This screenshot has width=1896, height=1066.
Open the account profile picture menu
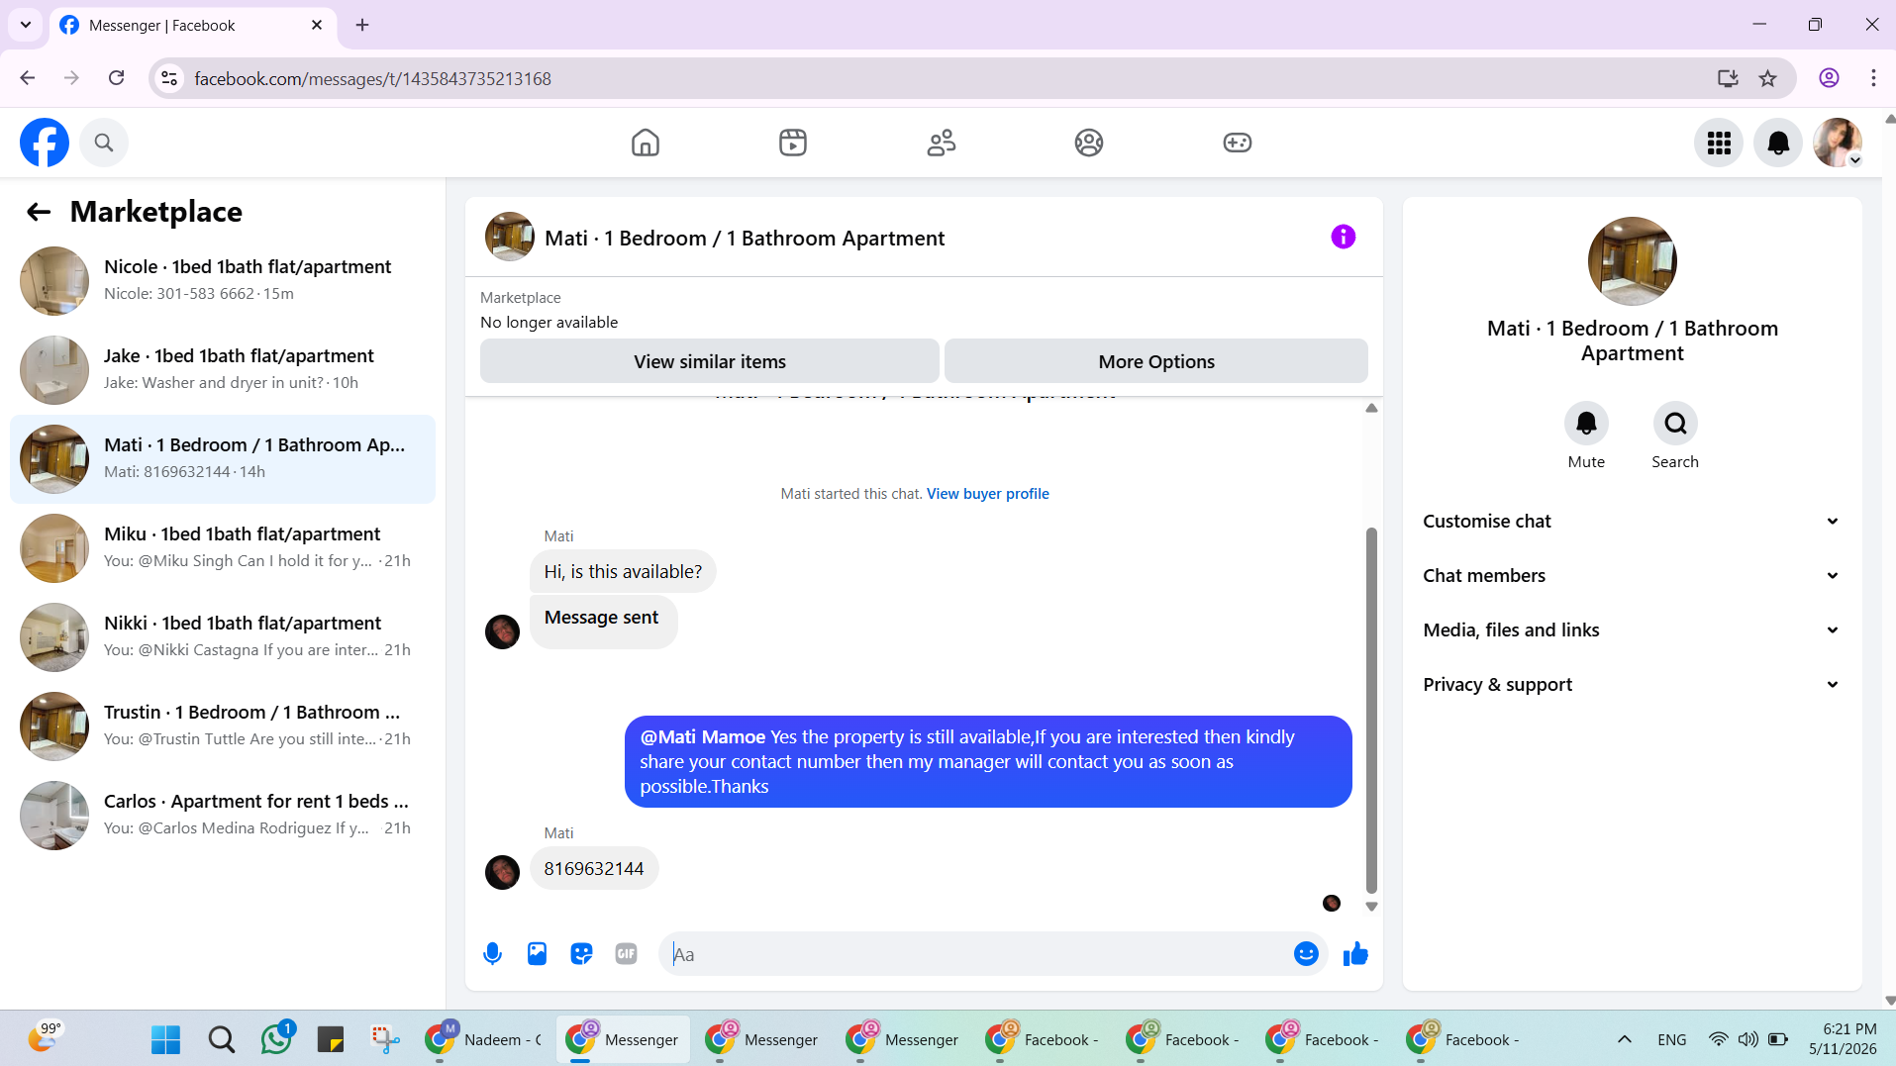1838,143
